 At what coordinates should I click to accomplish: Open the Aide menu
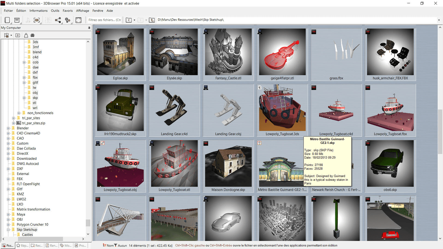(110, 11)
